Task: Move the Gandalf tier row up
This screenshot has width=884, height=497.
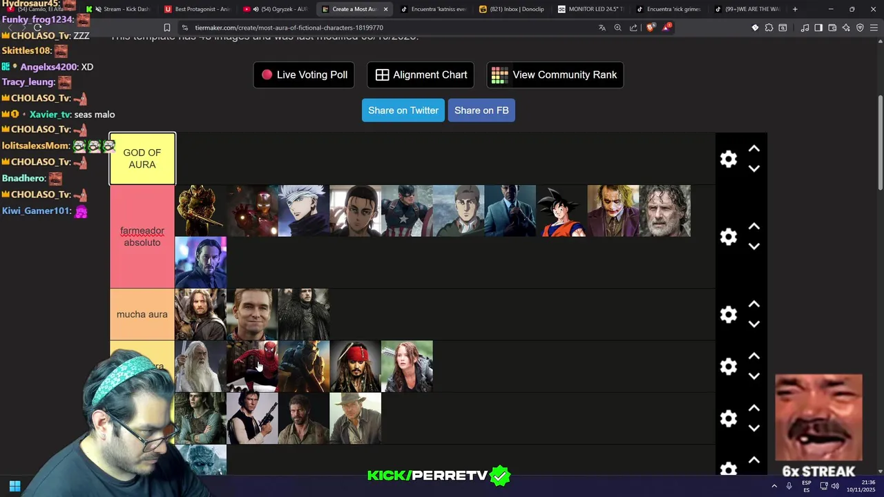Action: click(754, 356)
